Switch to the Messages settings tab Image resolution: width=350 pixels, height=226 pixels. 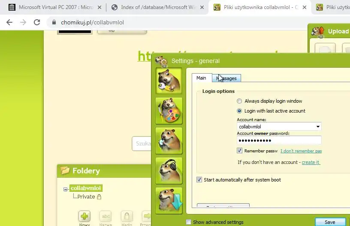tap(226, 78)
